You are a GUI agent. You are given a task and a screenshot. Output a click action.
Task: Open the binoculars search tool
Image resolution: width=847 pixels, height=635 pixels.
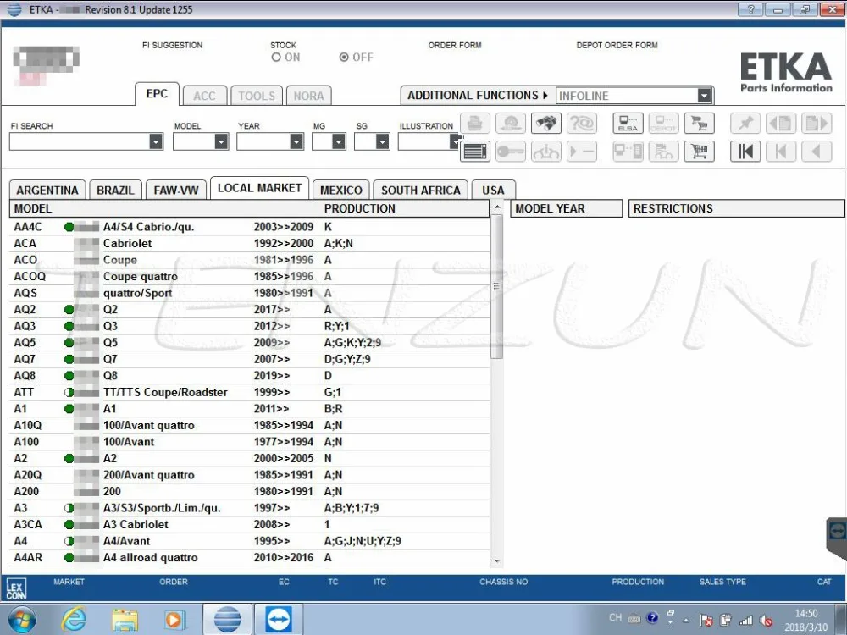[x=546, y=124]
